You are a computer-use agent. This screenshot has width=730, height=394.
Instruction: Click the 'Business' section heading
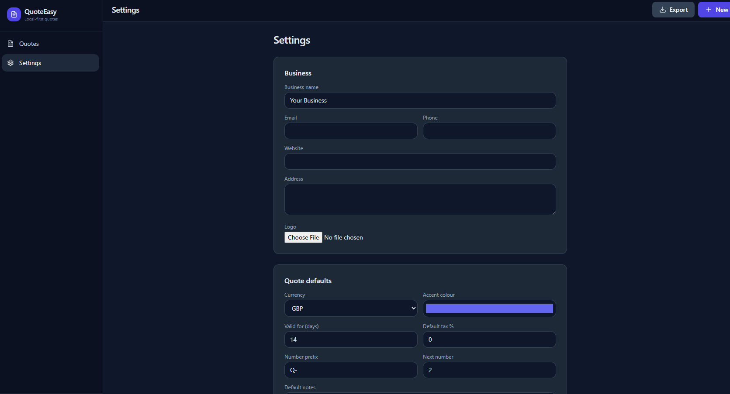pos(298,73)
